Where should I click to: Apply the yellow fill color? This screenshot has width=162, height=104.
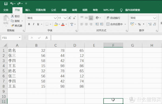tap(56, 24)
